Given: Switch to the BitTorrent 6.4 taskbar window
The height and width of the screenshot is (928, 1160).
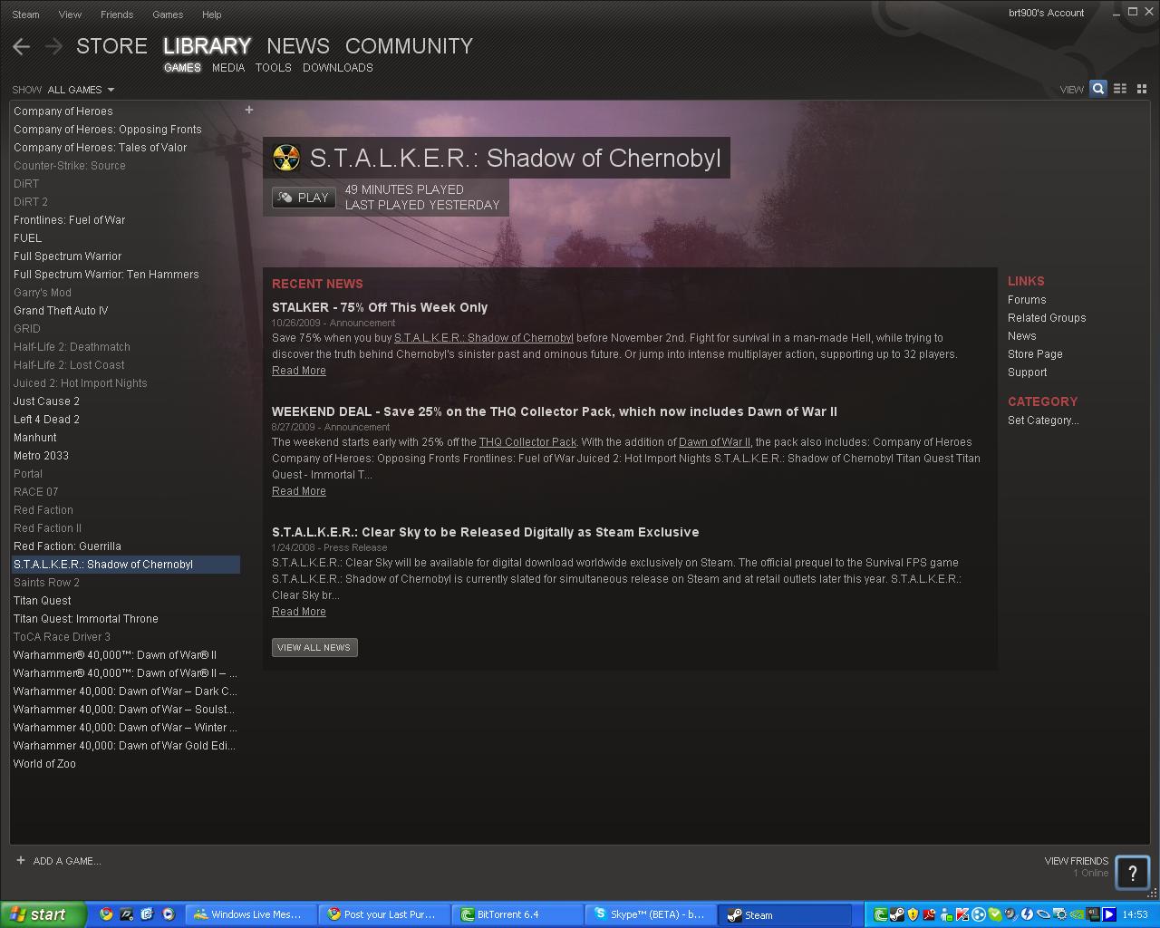Looking at the screenshot, I should 518,914.
